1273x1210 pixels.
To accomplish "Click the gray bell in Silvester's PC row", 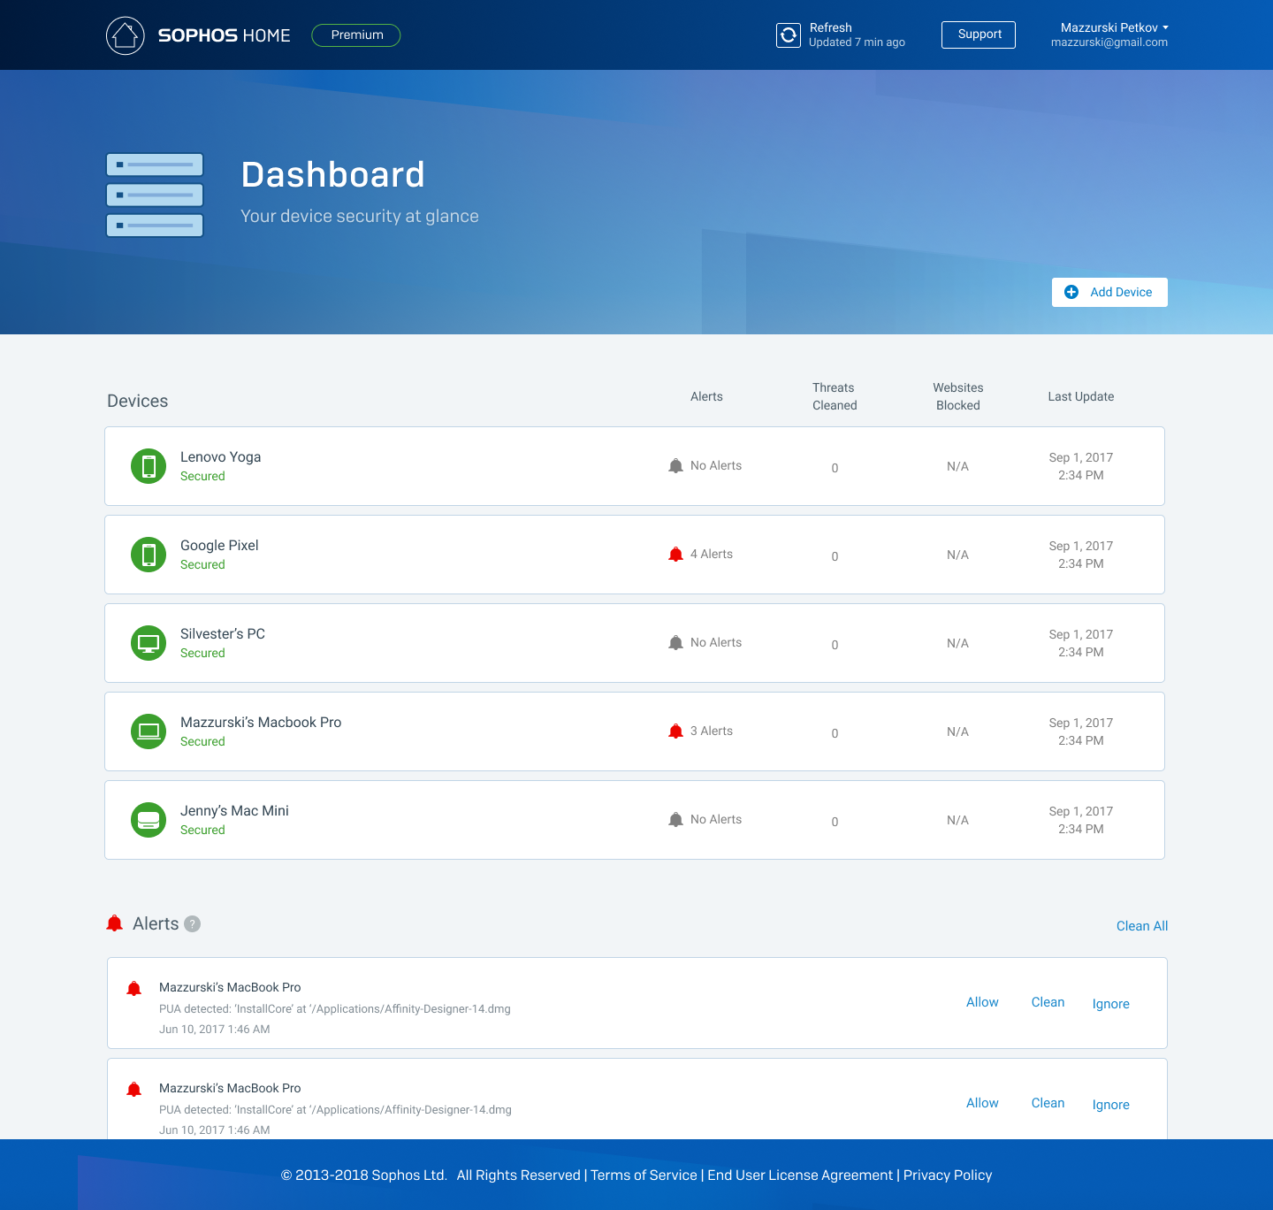I will pos(675,643).
